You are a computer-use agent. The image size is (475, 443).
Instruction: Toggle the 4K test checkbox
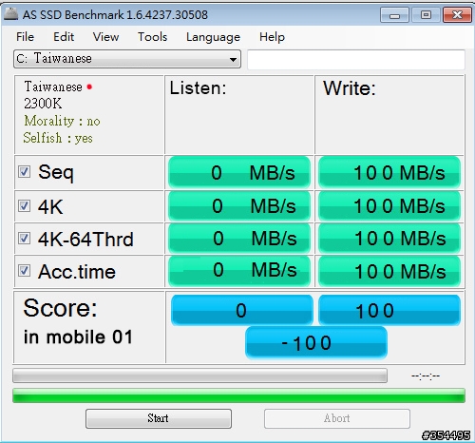tap(24, 205)
